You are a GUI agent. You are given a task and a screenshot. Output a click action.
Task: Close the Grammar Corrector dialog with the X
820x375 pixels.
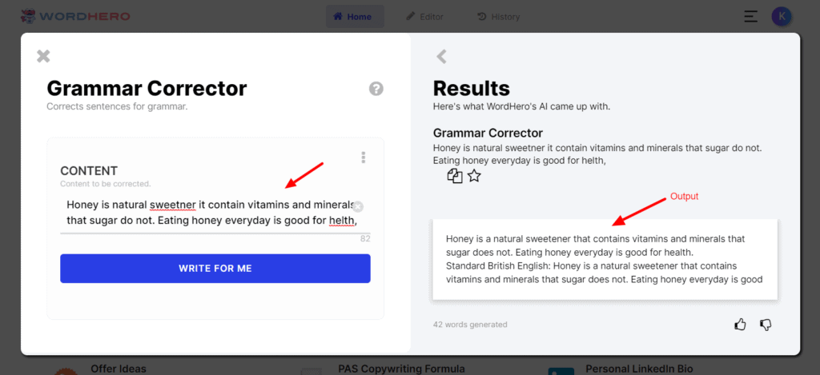[x=43, y=56]
